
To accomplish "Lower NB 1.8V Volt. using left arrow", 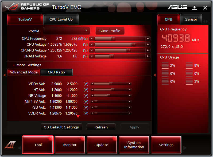I will pyautogui.click(x=92, y=101).
